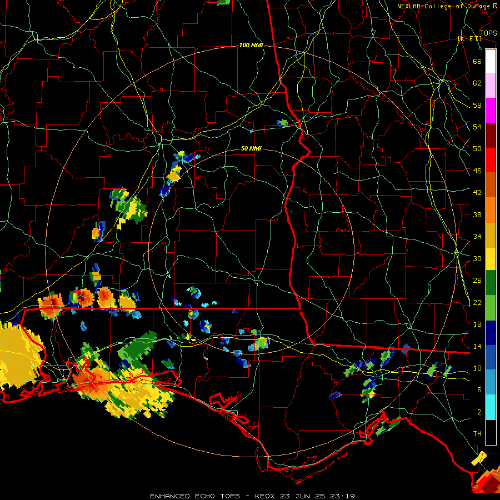500x500 pixels.
Task: Select the light green legend swatch
Action: 491,308
